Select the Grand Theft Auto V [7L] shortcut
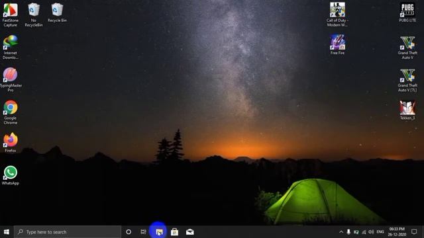The width and height of the screenshot is (424, 238). coord(407,80)
